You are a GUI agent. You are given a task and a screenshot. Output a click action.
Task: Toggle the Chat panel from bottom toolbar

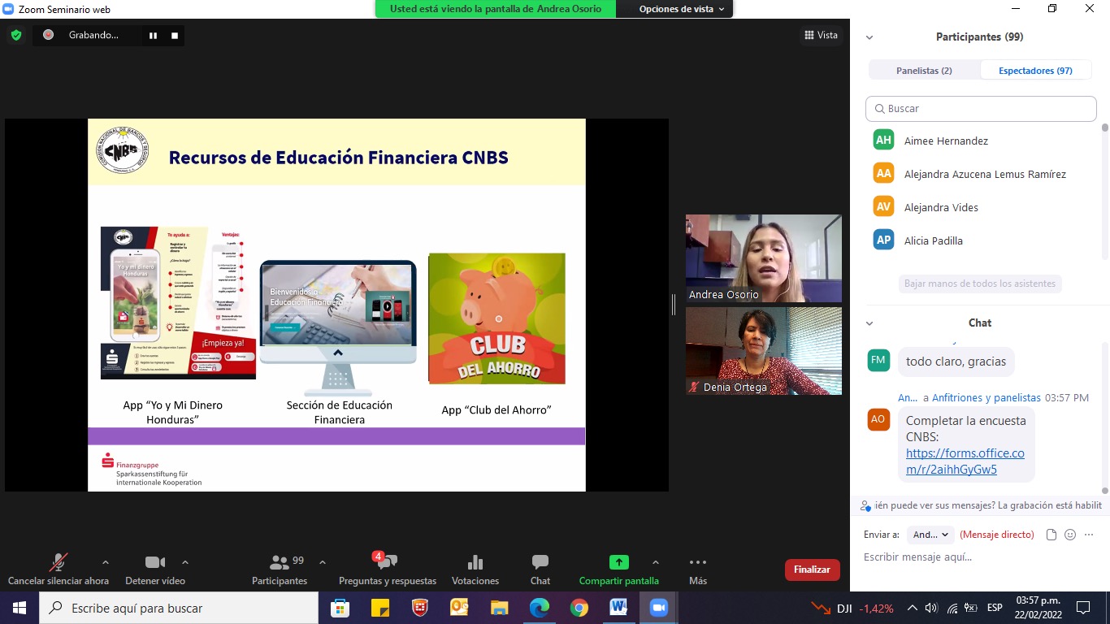tap(540, 570)
